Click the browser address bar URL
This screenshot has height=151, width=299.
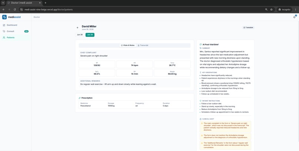49,10
